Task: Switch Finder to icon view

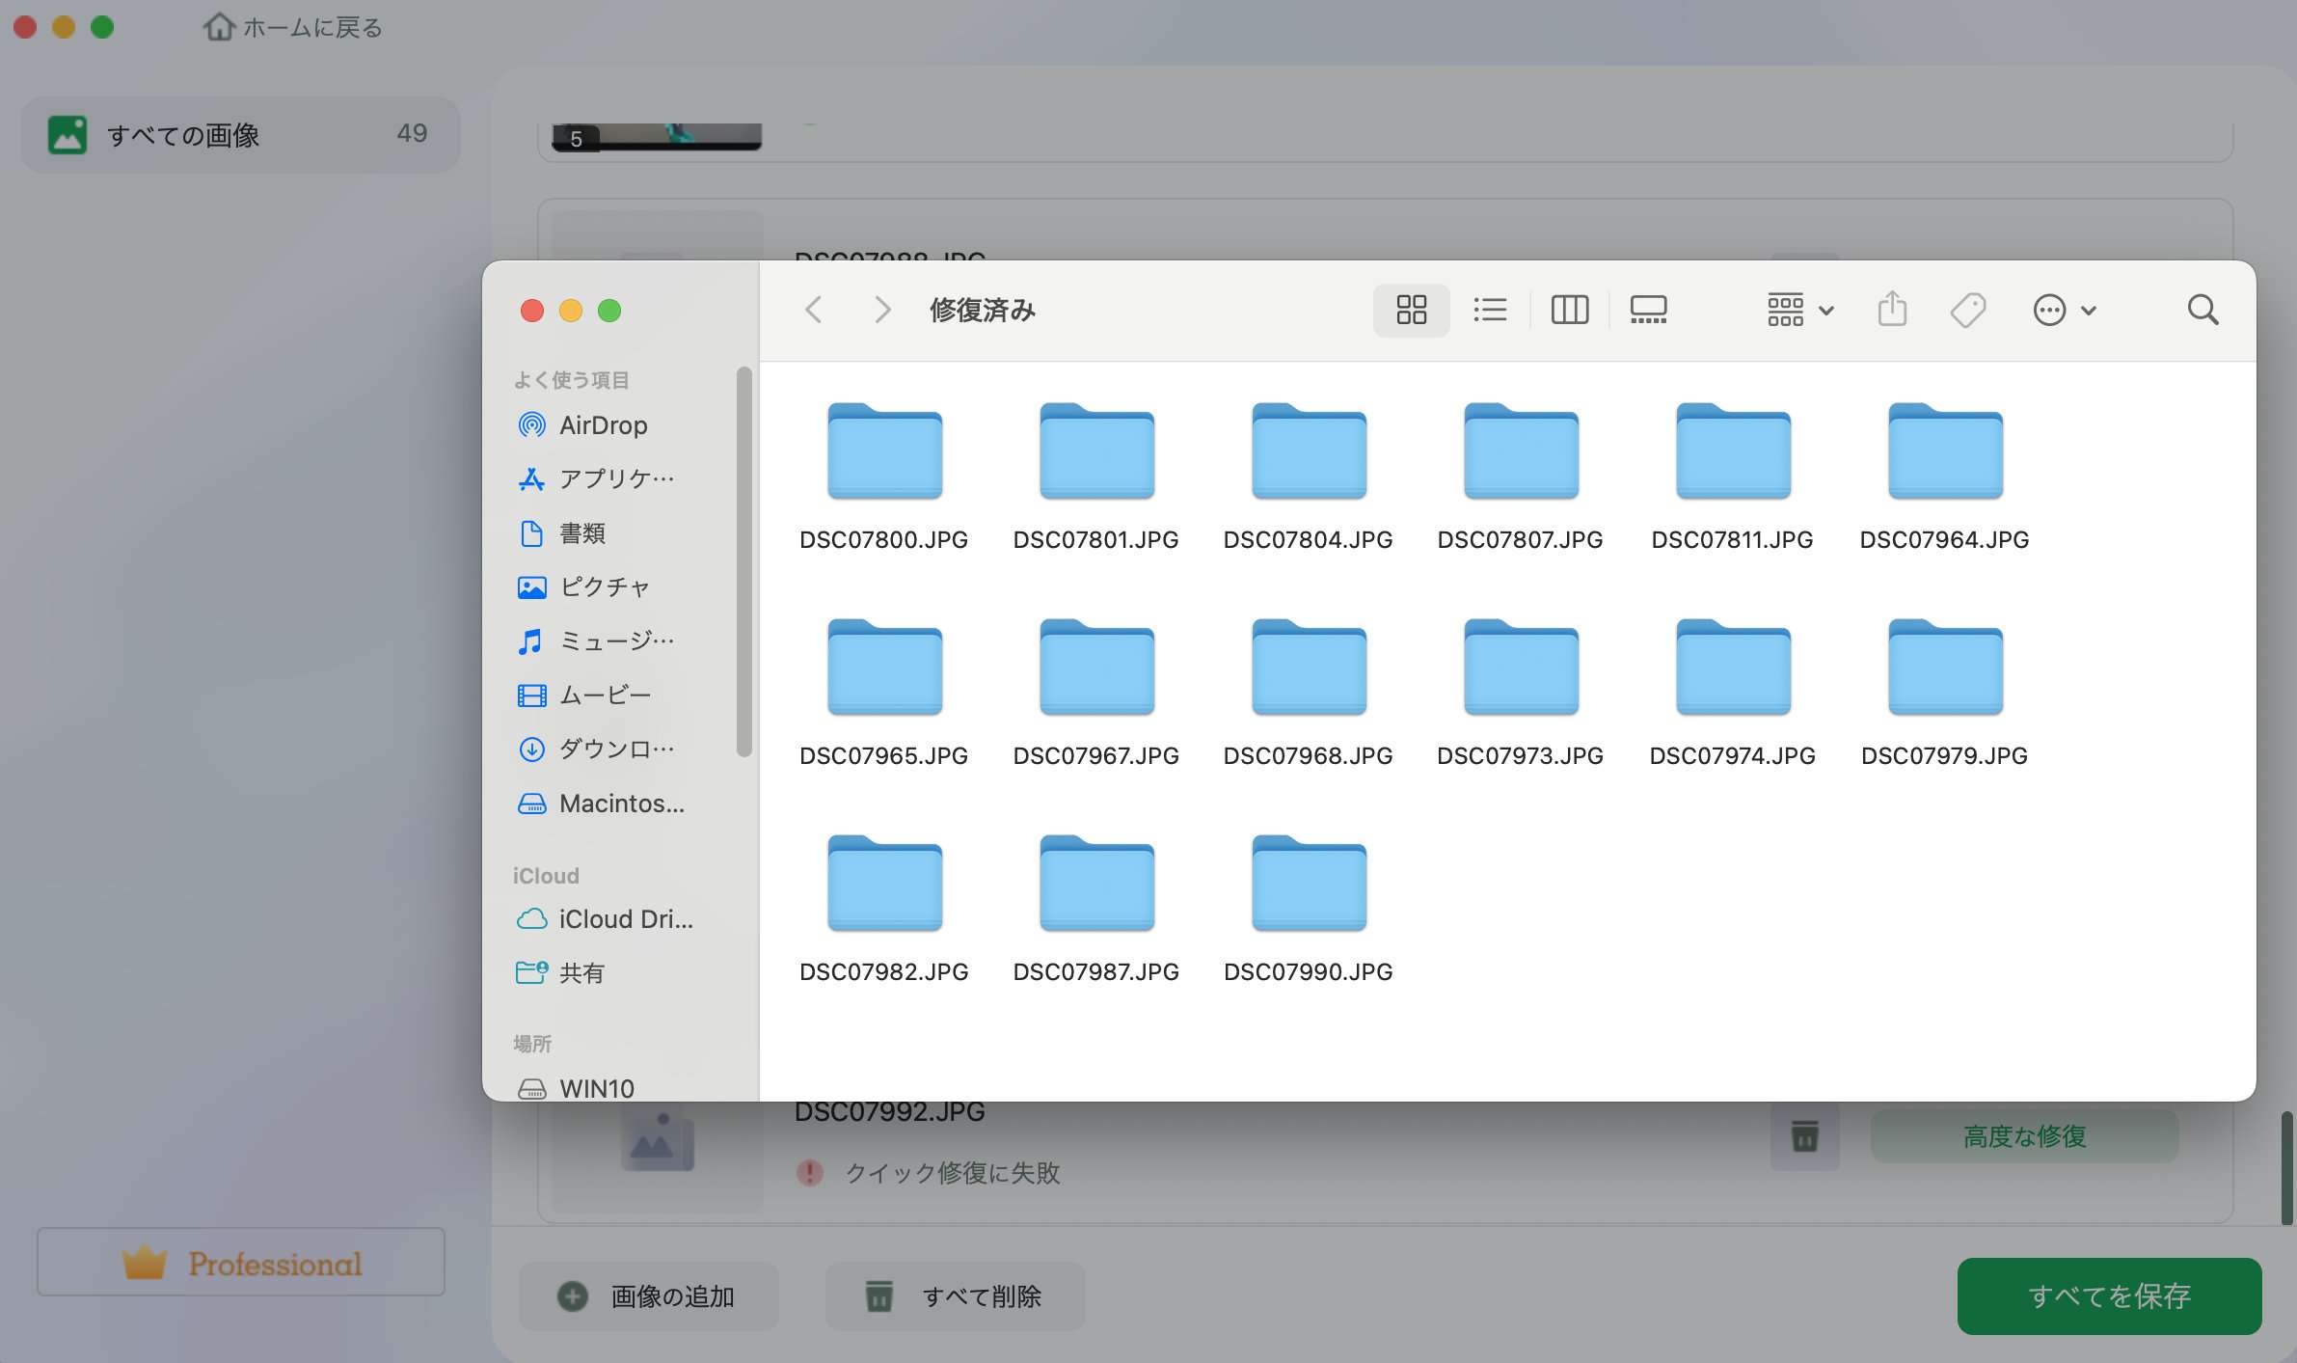Action: [1411, 310]
